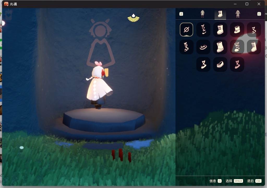Select the flat open slipper sandal
This screenshot has height=188, width=267.
tap(203, 47)
